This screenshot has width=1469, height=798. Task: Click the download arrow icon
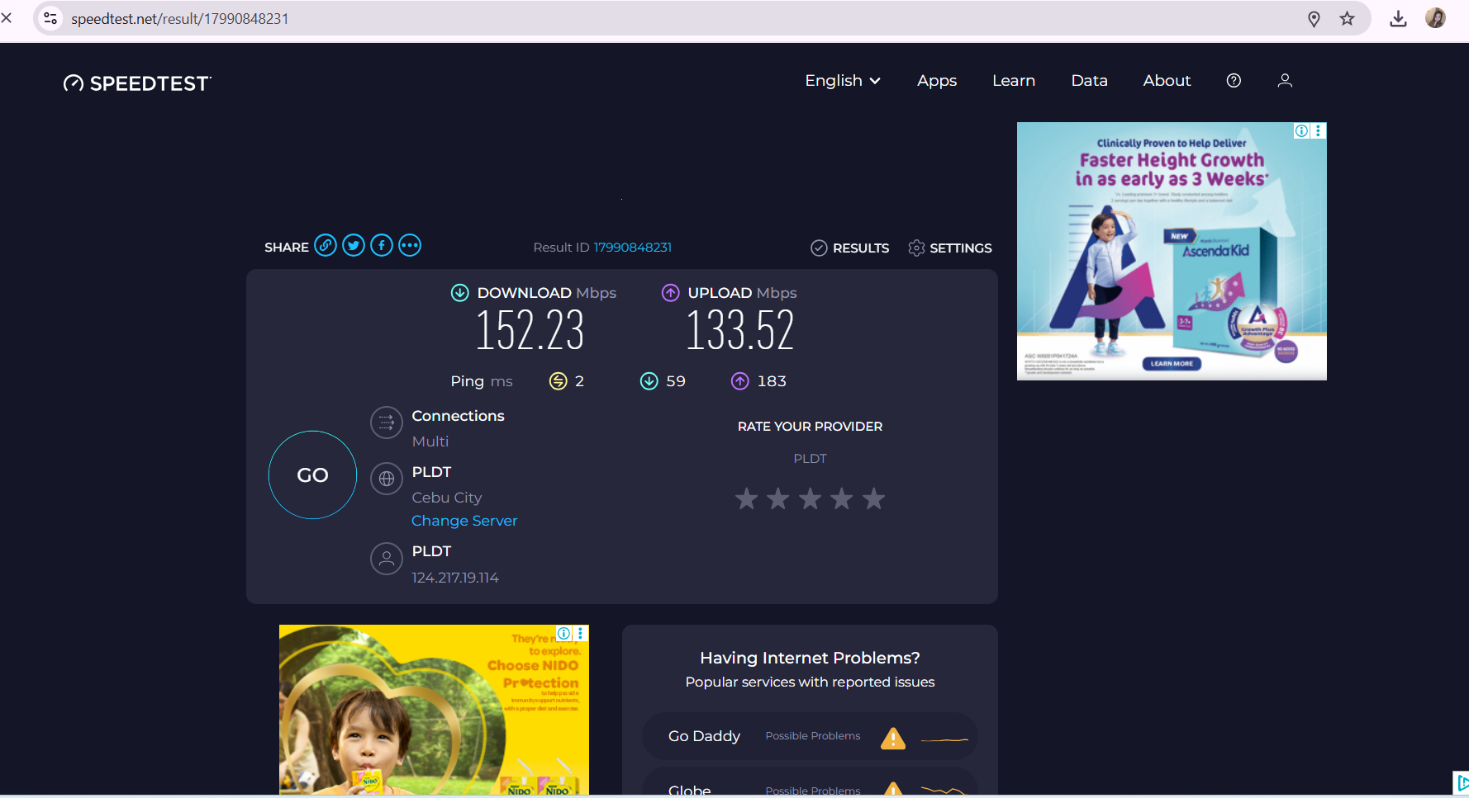coord(460,293)
